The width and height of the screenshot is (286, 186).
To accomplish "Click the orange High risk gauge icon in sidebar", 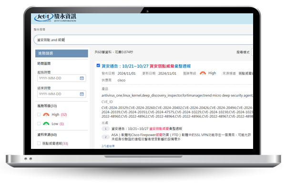I will coord(46,115).
